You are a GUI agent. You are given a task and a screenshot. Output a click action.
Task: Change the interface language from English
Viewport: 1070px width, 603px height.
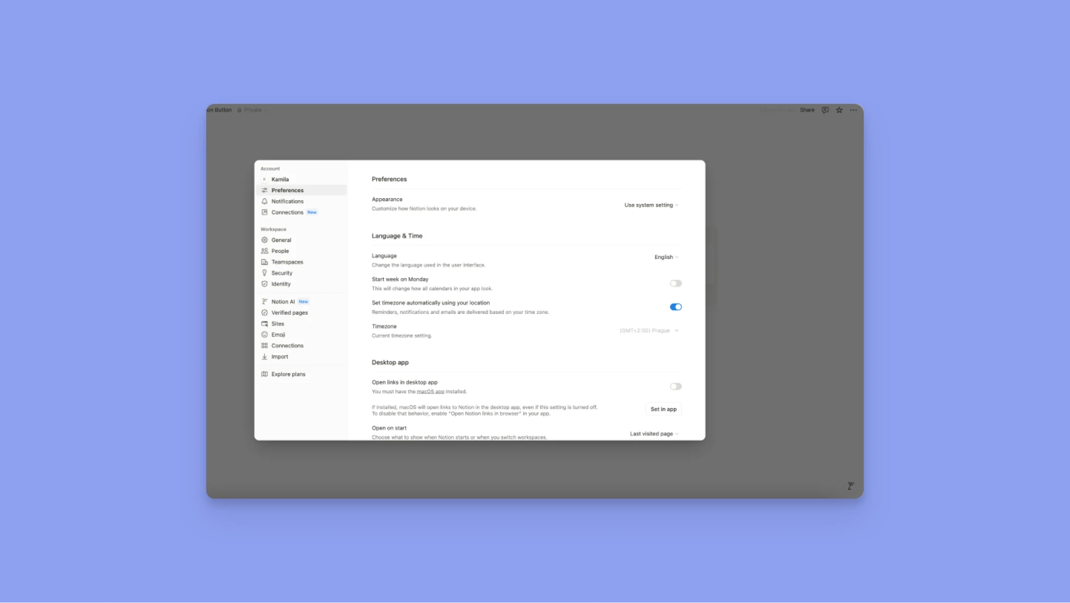click(666, 256)
